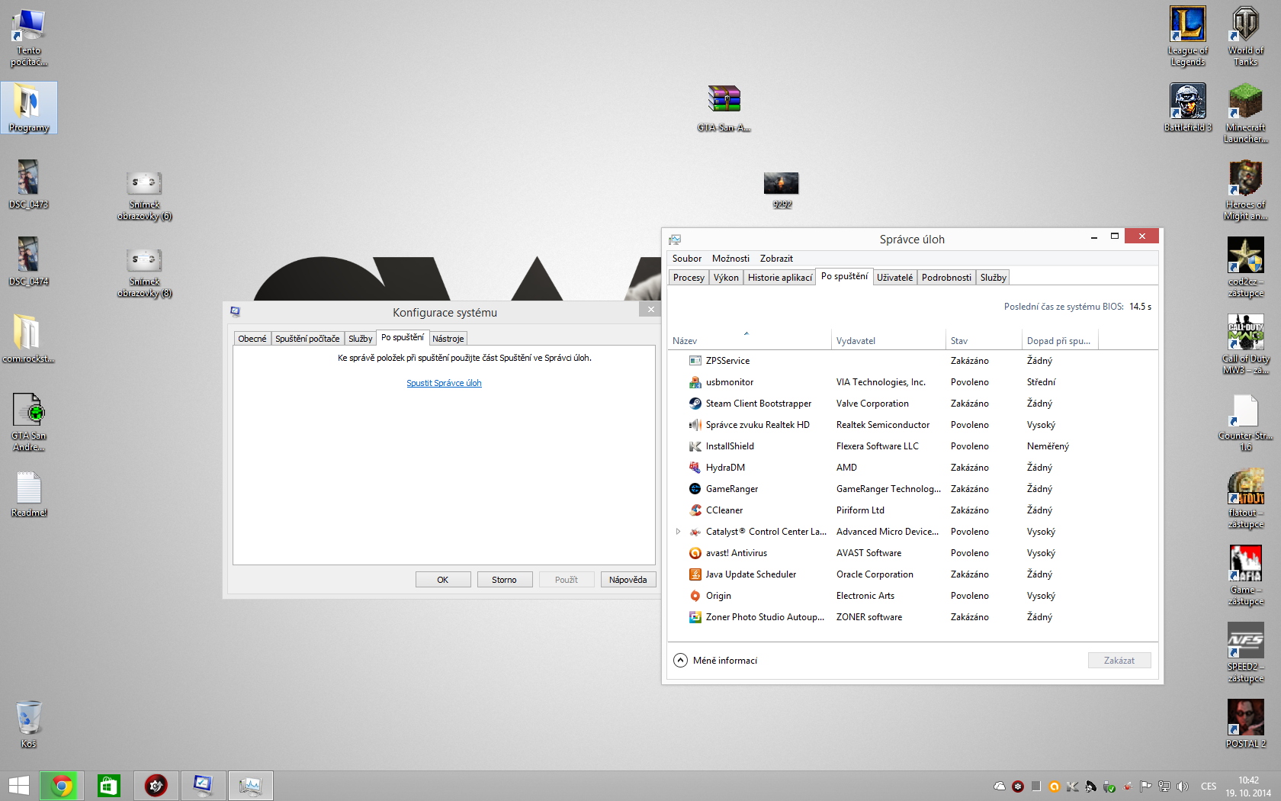Click the usbmonitor startup entry icon

[x=695, y=382]
